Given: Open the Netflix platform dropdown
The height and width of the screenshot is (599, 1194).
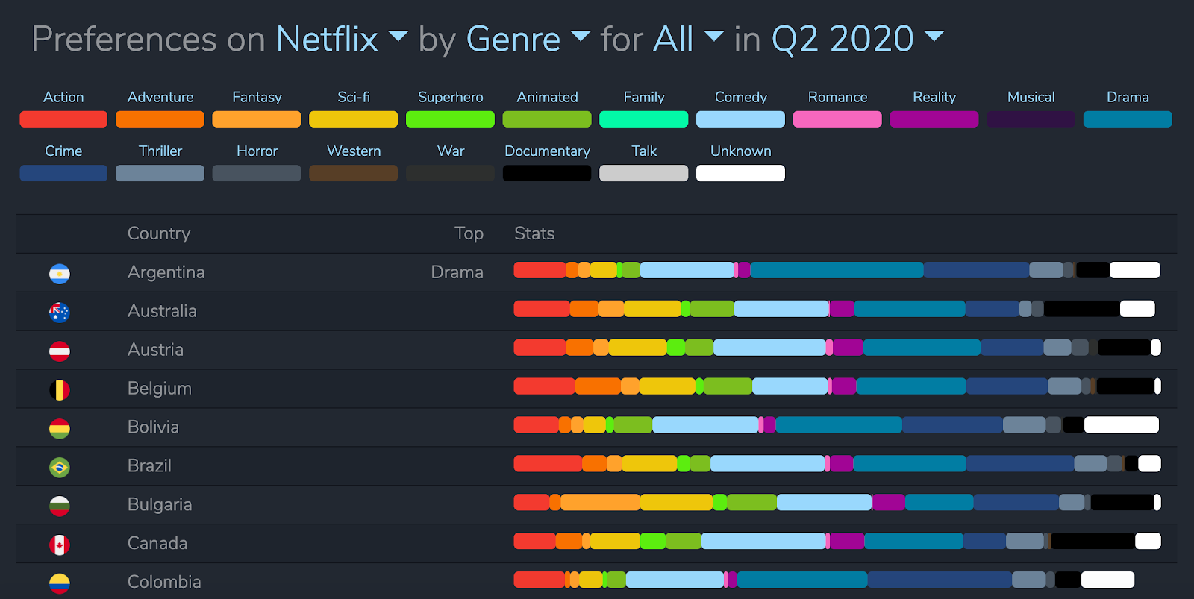Looking at the screenshot, I should coord(342,39).
